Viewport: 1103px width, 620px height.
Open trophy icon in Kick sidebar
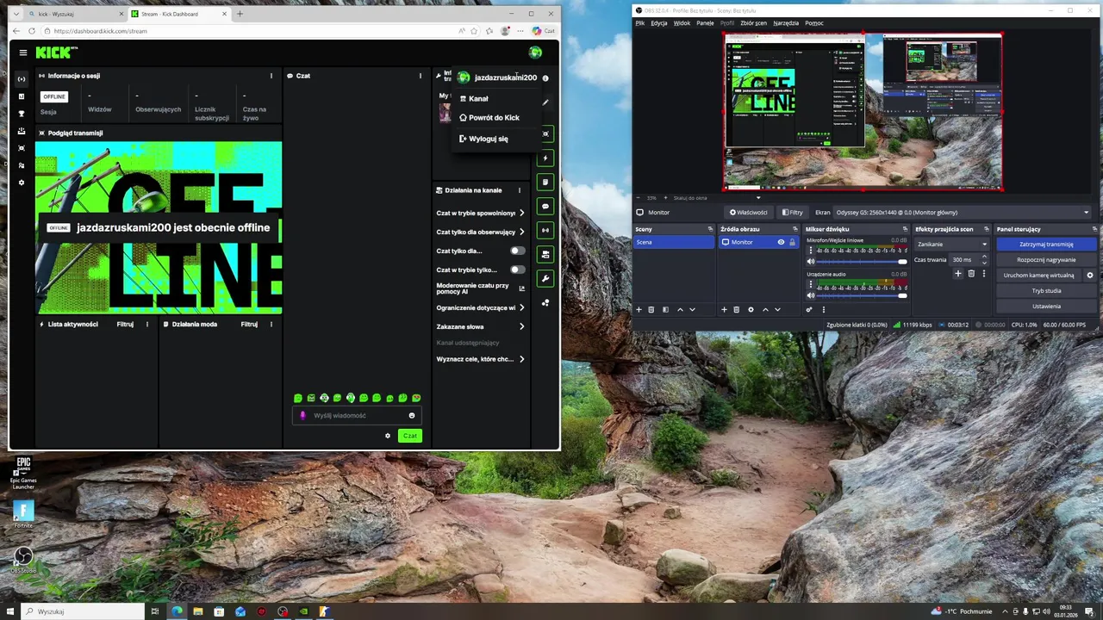(x=22, y=114)
